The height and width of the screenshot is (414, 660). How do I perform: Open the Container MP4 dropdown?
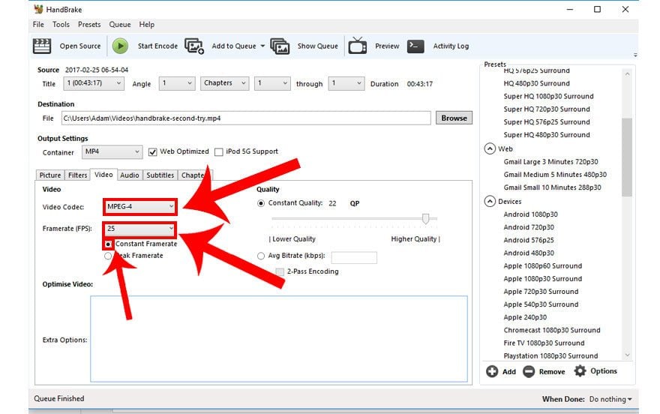tap(112, 152)
